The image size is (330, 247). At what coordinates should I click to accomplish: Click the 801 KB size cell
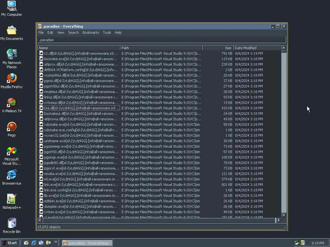point(227,185)
